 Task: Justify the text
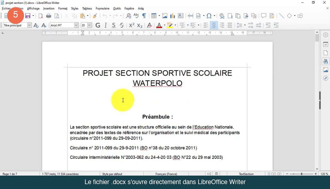click(230, 25)
